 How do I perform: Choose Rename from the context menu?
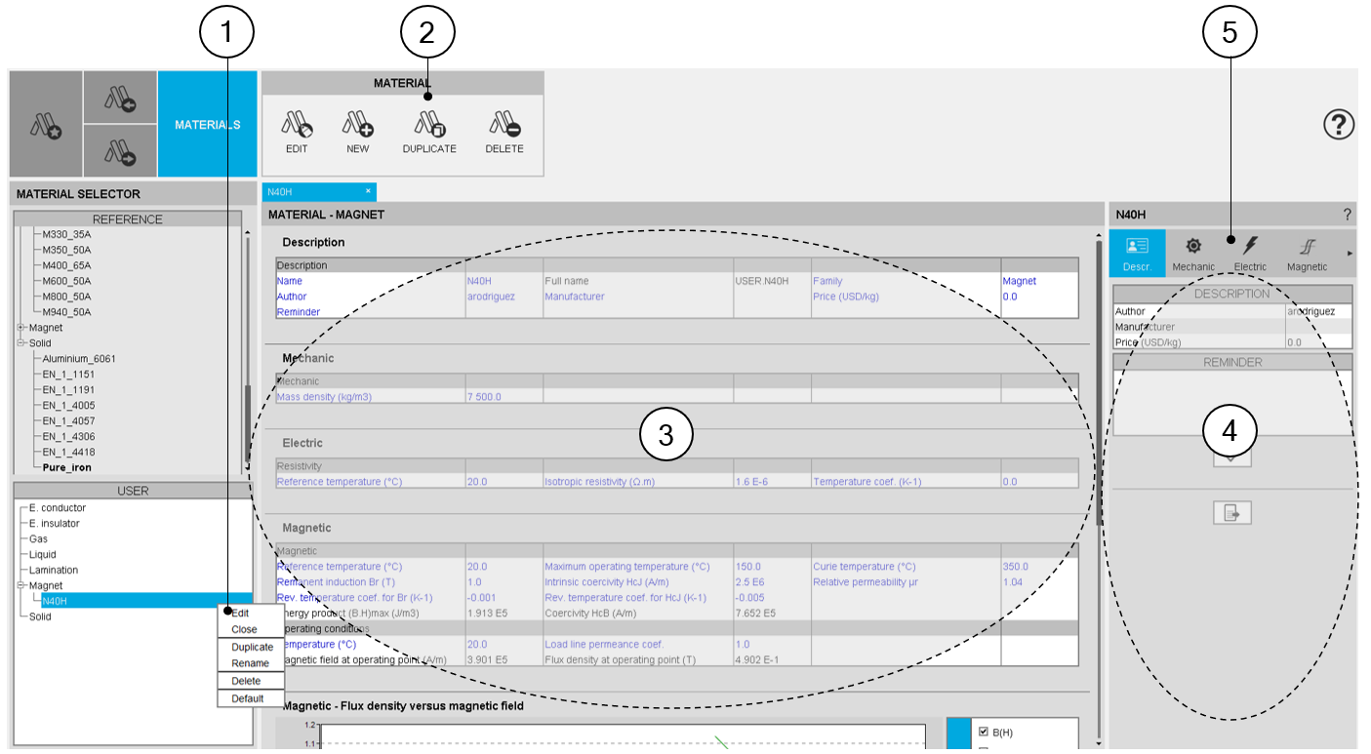tap(250, 663)
